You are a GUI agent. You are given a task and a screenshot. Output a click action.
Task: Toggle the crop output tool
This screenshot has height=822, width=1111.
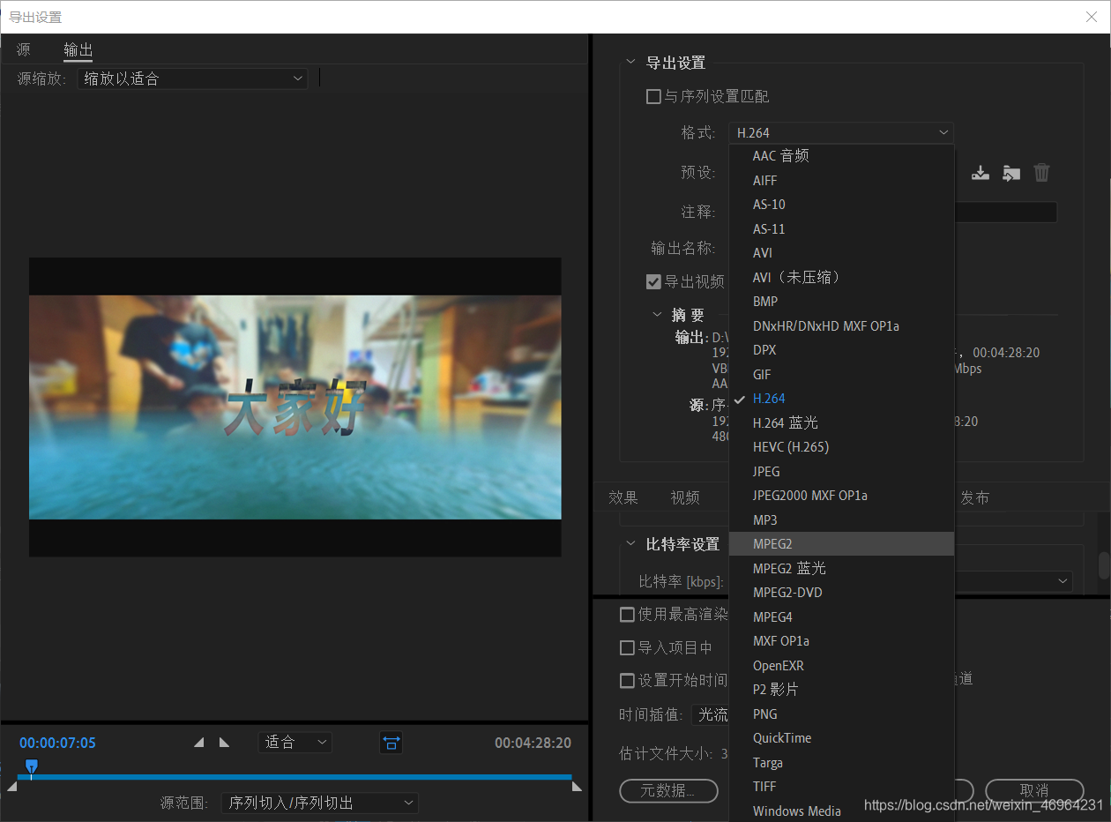(x=391, y=743)
